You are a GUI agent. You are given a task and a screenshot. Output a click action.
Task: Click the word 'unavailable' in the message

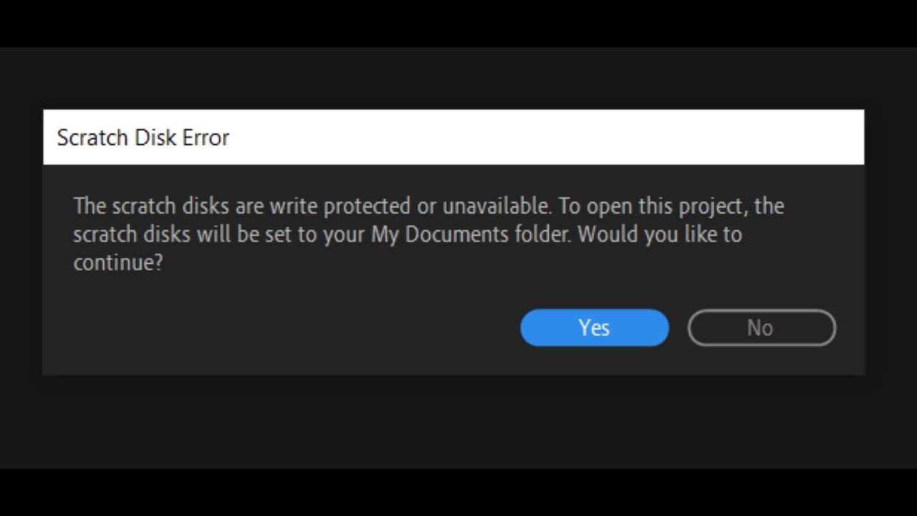pyautogui.click(x=496, y=206)
